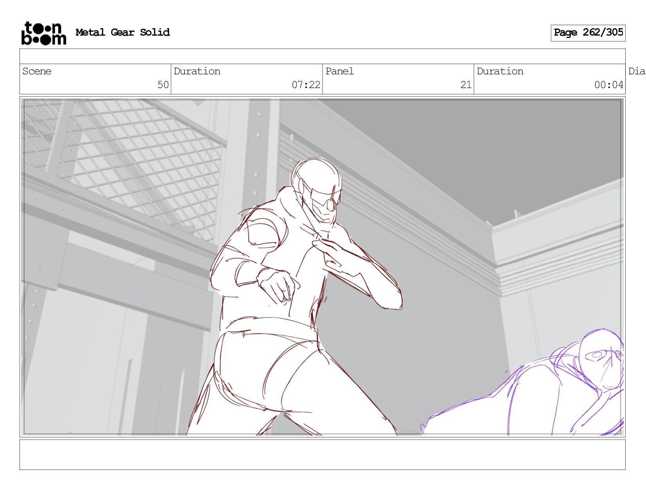Screen dimensions: 646x499
Task: Click the blank header bar above Scene row
Action: point(322,56)
